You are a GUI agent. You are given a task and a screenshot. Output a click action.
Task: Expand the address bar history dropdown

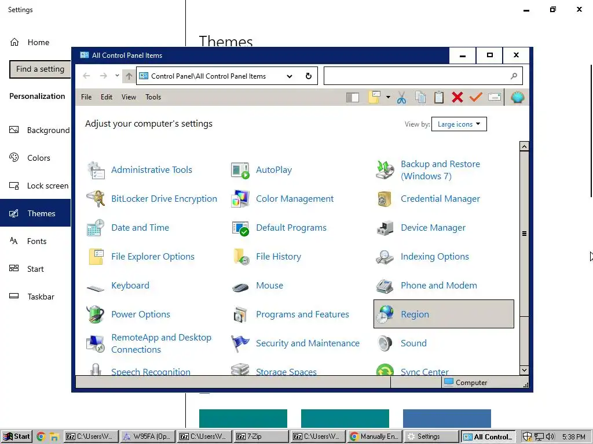[290, 76]
